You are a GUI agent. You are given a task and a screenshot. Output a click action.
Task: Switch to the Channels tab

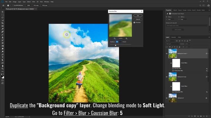[173, 37]
